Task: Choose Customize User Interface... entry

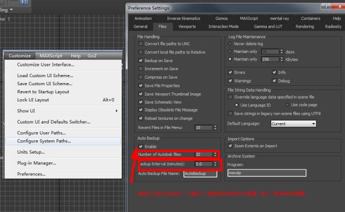Action: click(x=45, y=65)
